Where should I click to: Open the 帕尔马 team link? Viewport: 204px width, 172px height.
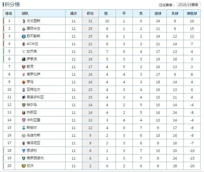pyautogui.click(x=32, y=105)
